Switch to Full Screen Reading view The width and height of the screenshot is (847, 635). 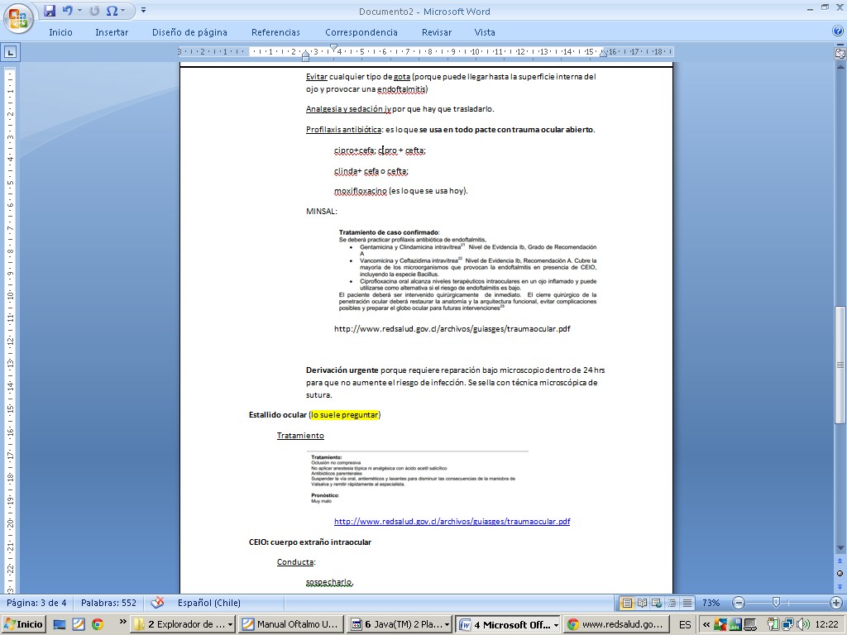[x=643, y=603]
